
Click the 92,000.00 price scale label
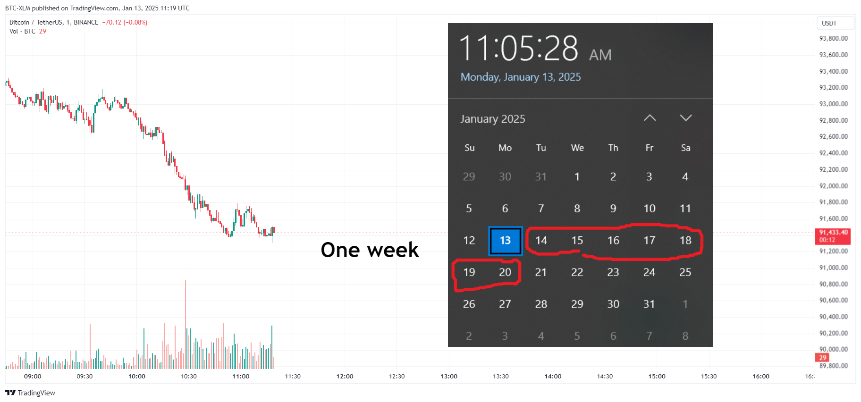click(x=834, y=186)
